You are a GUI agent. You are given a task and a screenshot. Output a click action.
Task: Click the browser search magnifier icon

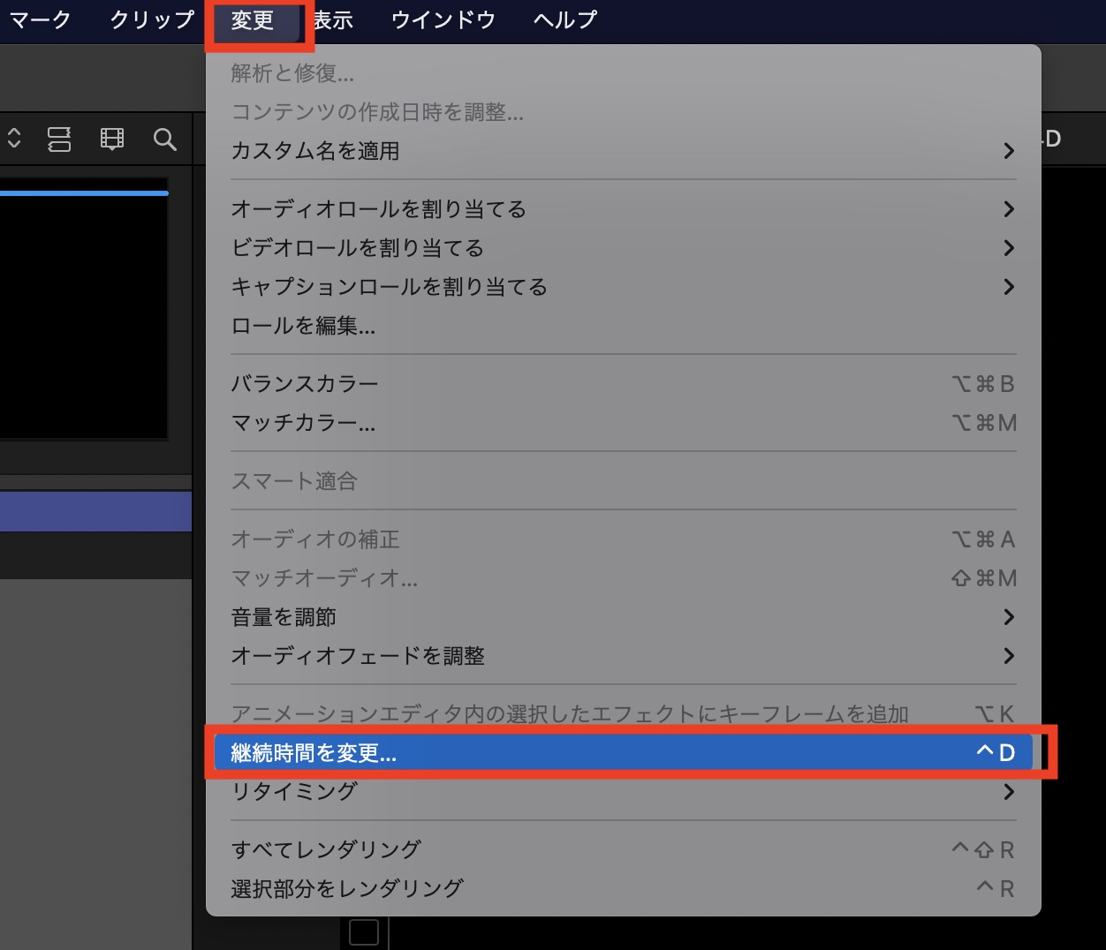coord(164,139)
